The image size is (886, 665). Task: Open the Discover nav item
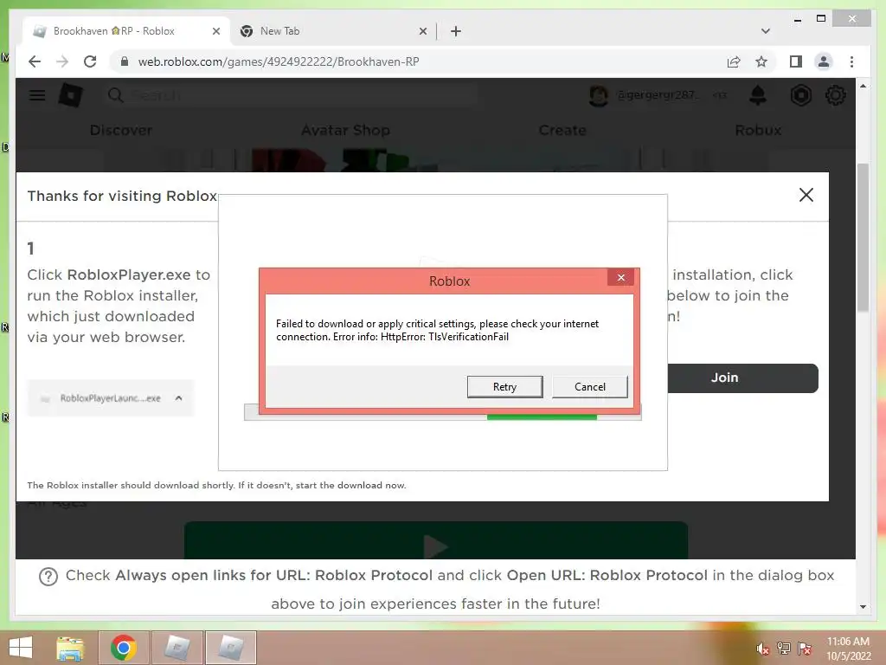(x=121, y=130)
